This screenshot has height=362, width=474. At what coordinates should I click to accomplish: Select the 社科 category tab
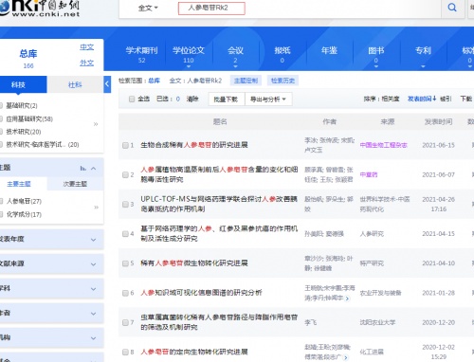tap(75, 84)
